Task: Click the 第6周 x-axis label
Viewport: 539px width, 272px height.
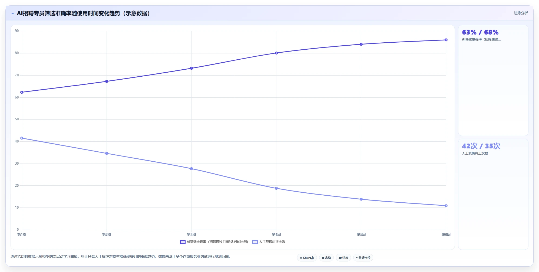Action: pyautogui.click(x=446, y=234)
